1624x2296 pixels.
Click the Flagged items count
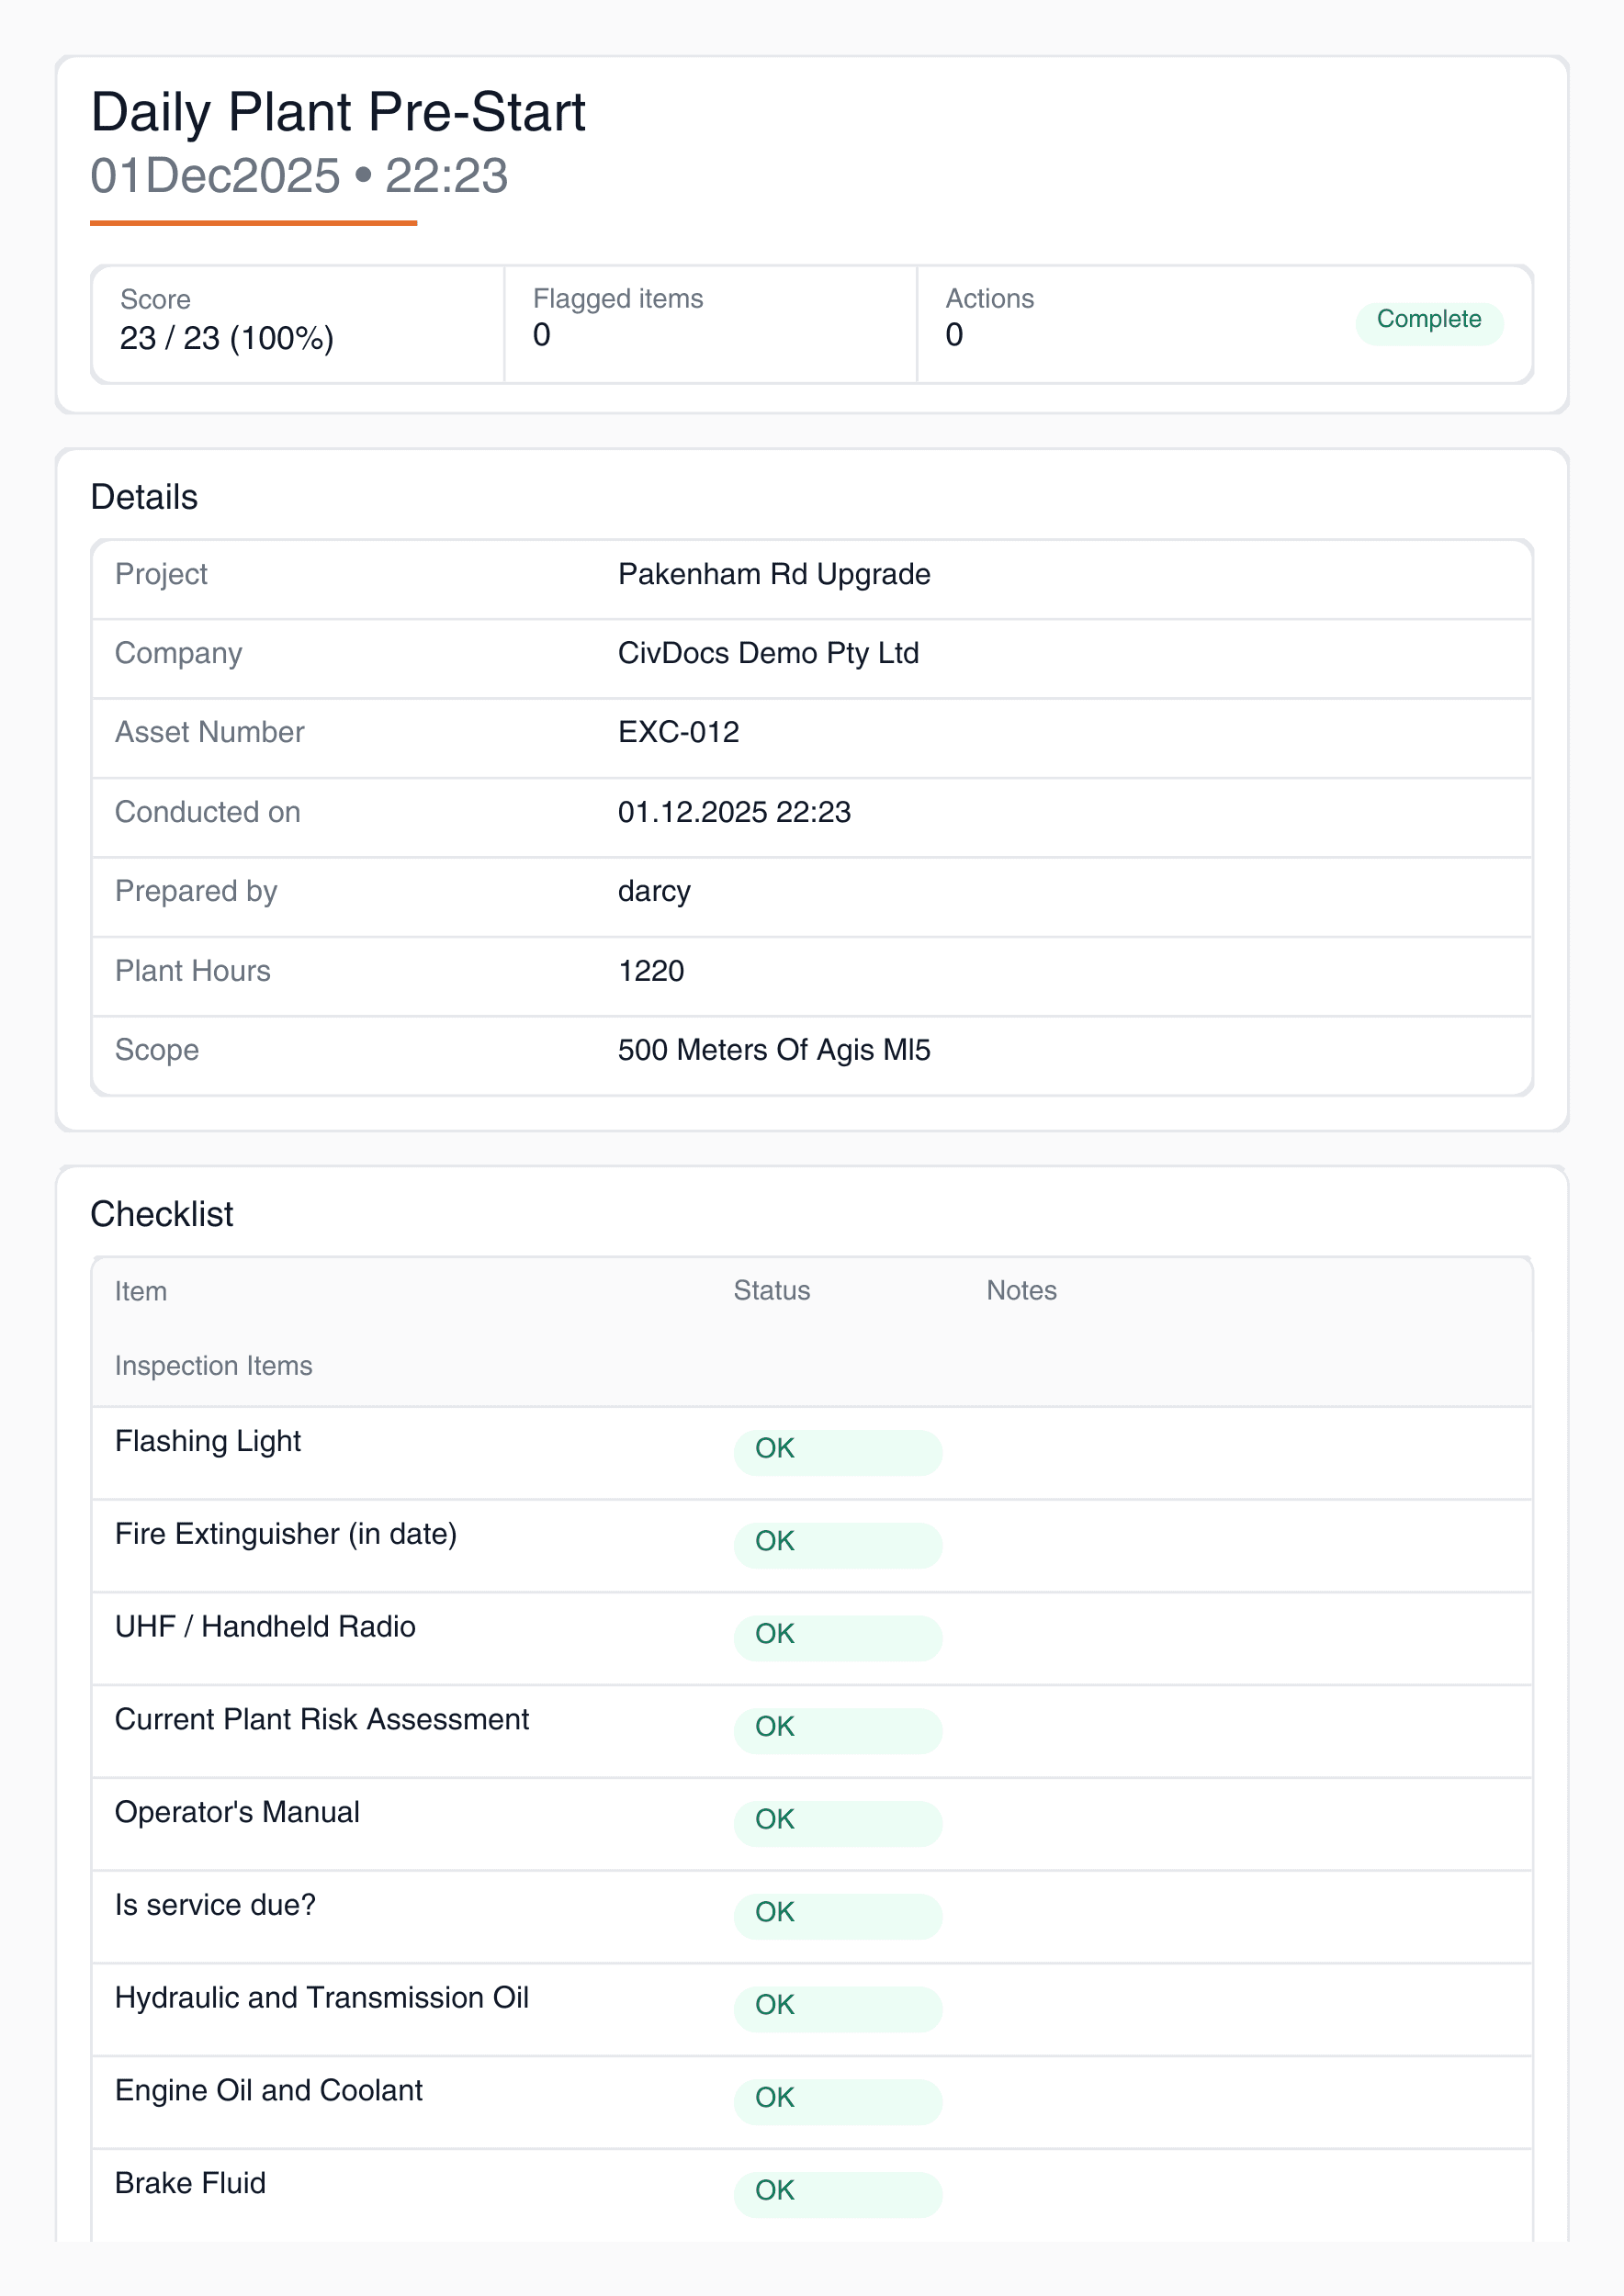(541, 335)
